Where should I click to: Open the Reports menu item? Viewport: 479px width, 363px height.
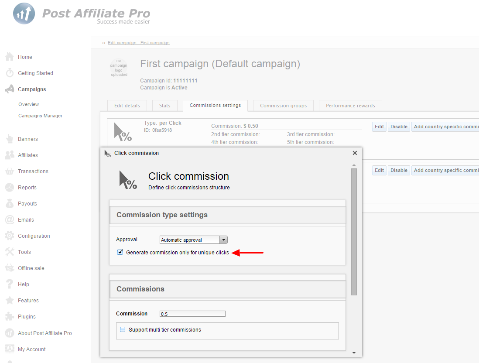click(x=27, y=187)
